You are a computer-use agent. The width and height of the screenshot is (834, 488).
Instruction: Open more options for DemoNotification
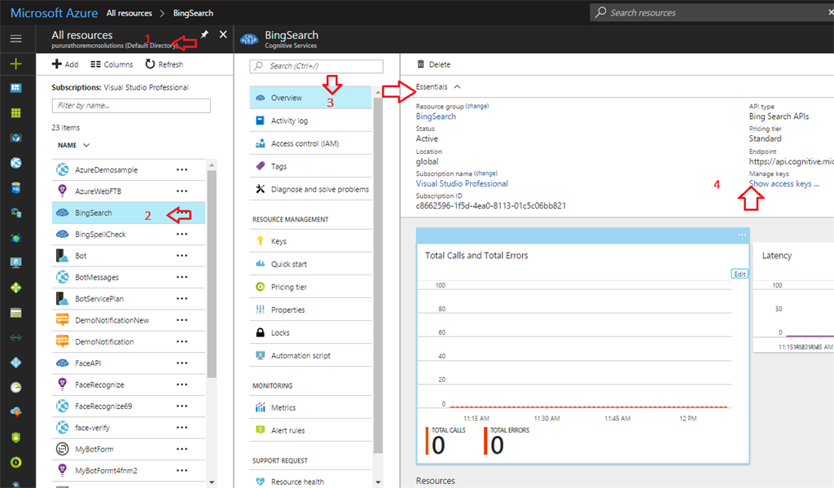point(182,341)
